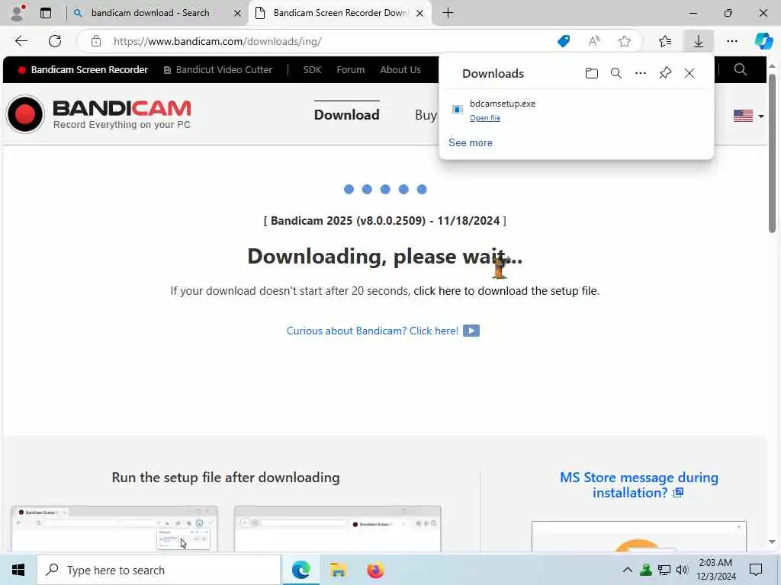Show hidden system tray icons

pyautogui.click(x=628, y=570)
